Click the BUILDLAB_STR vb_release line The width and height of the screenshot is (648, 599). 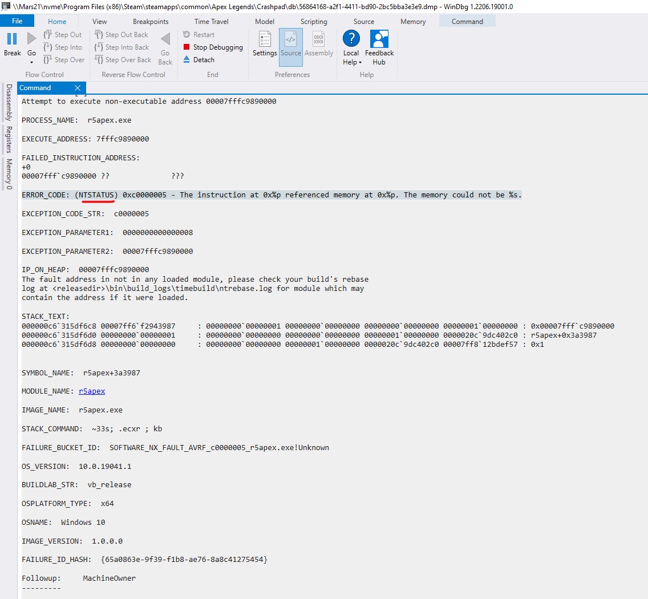click(76, 484)
